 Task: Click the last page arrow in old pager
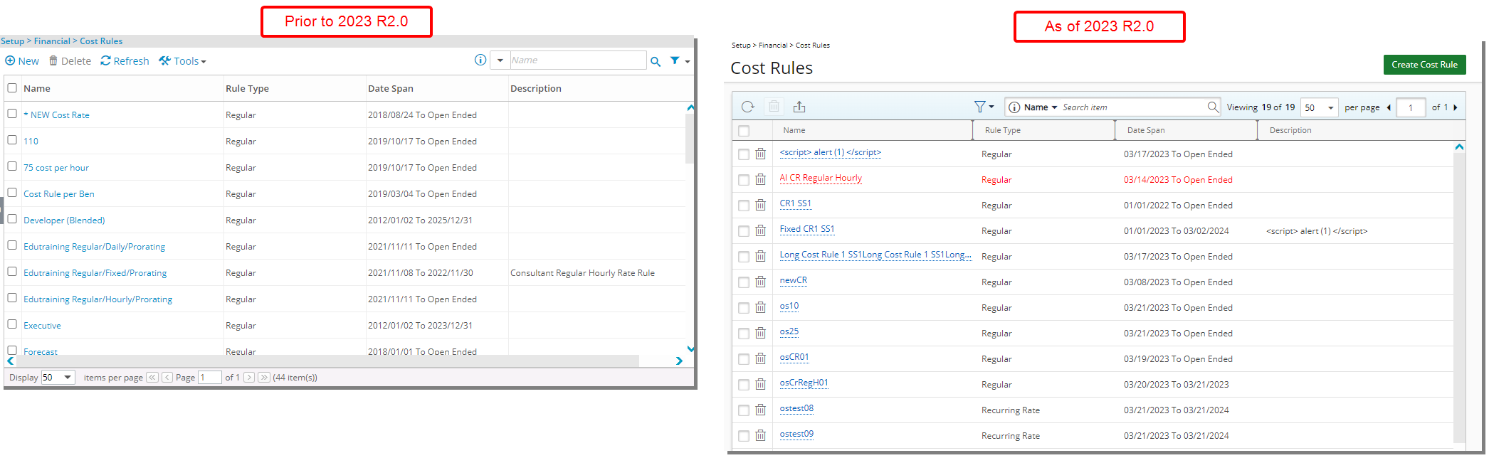264,378
